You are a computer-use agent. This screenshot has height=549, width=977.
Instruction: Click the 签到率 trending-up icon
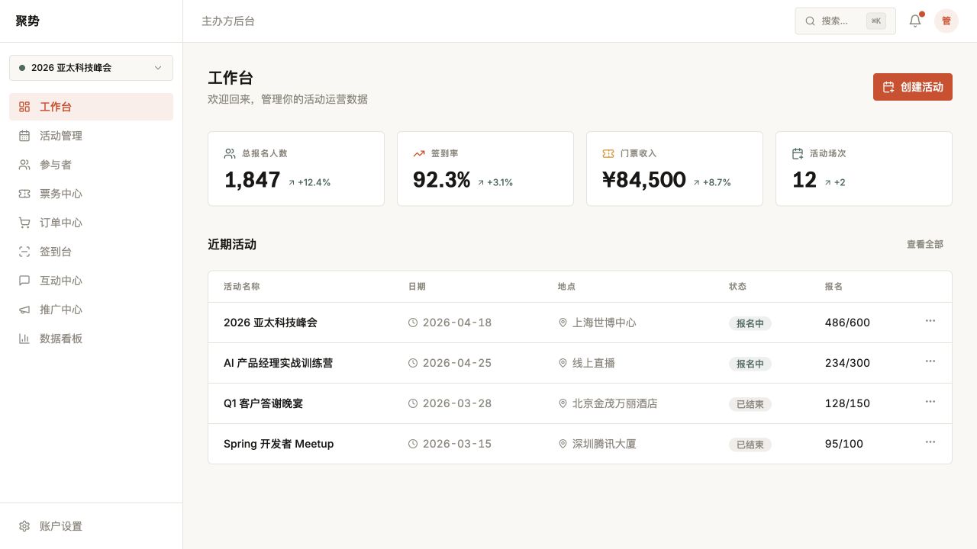pyautogui.click(x=419, y=153)
